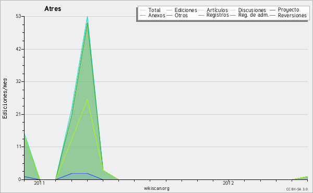Click the 42 value on the y-axis
Image resolution: width=313 pixels, height=193 pixels.
[18, 49]
